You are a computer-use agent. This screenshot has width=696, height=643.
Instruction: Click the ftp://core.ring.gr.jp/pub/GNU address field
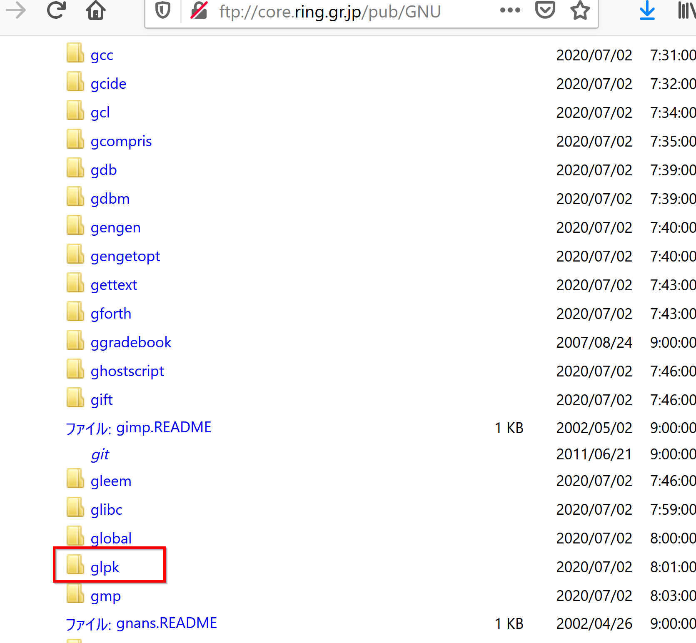tap(330, 12)
